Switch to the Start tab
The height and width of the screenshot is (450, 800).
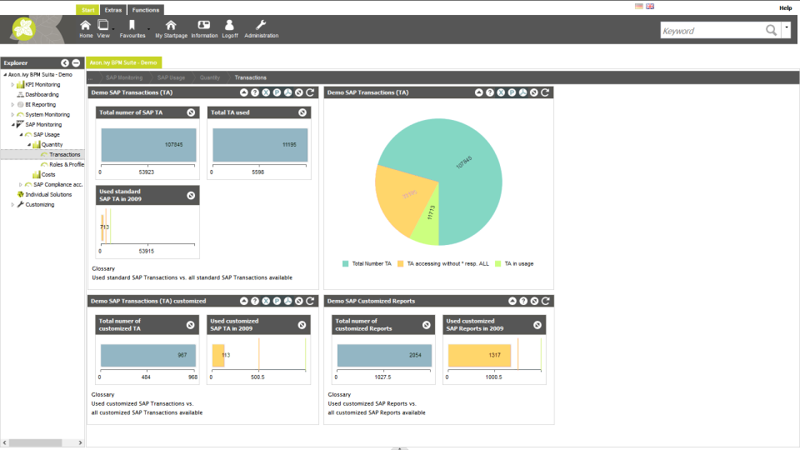point(87,10)
